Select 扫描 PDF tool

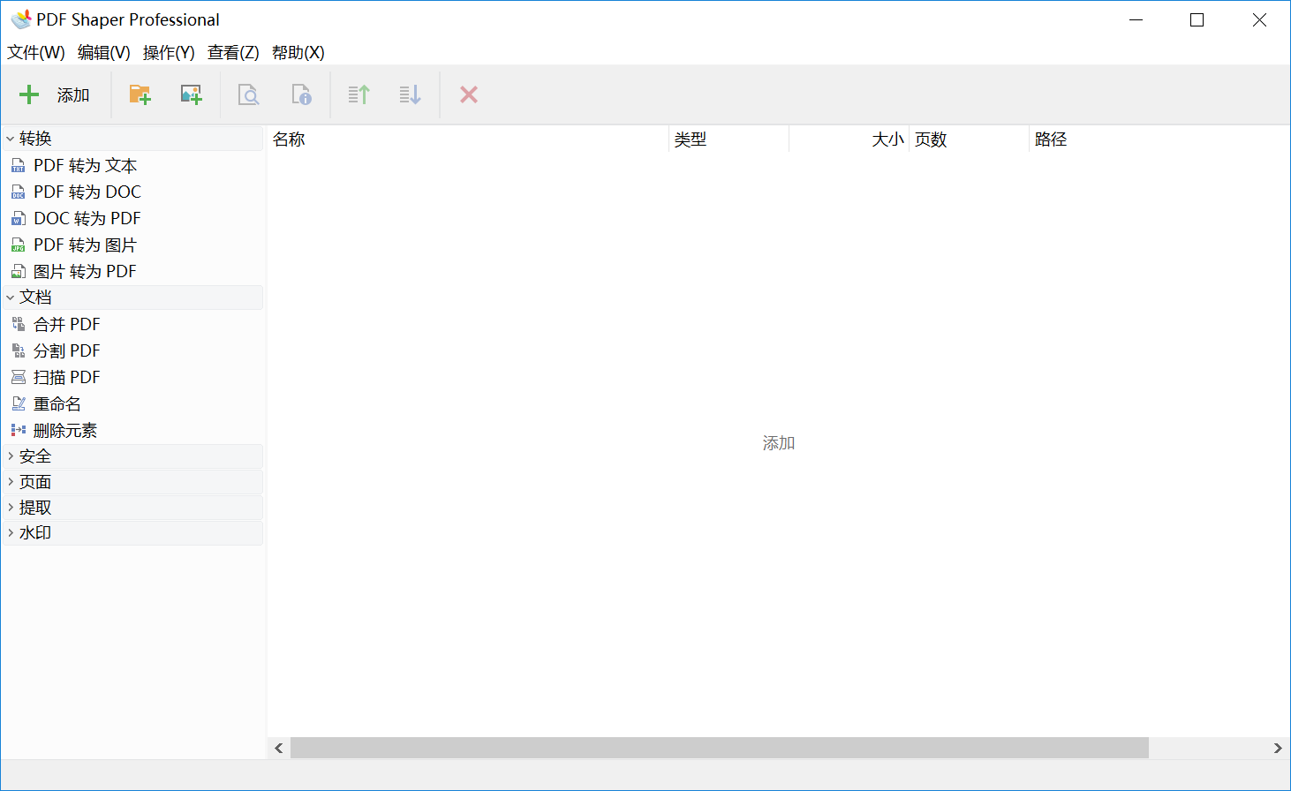click(x=67, y=378)
